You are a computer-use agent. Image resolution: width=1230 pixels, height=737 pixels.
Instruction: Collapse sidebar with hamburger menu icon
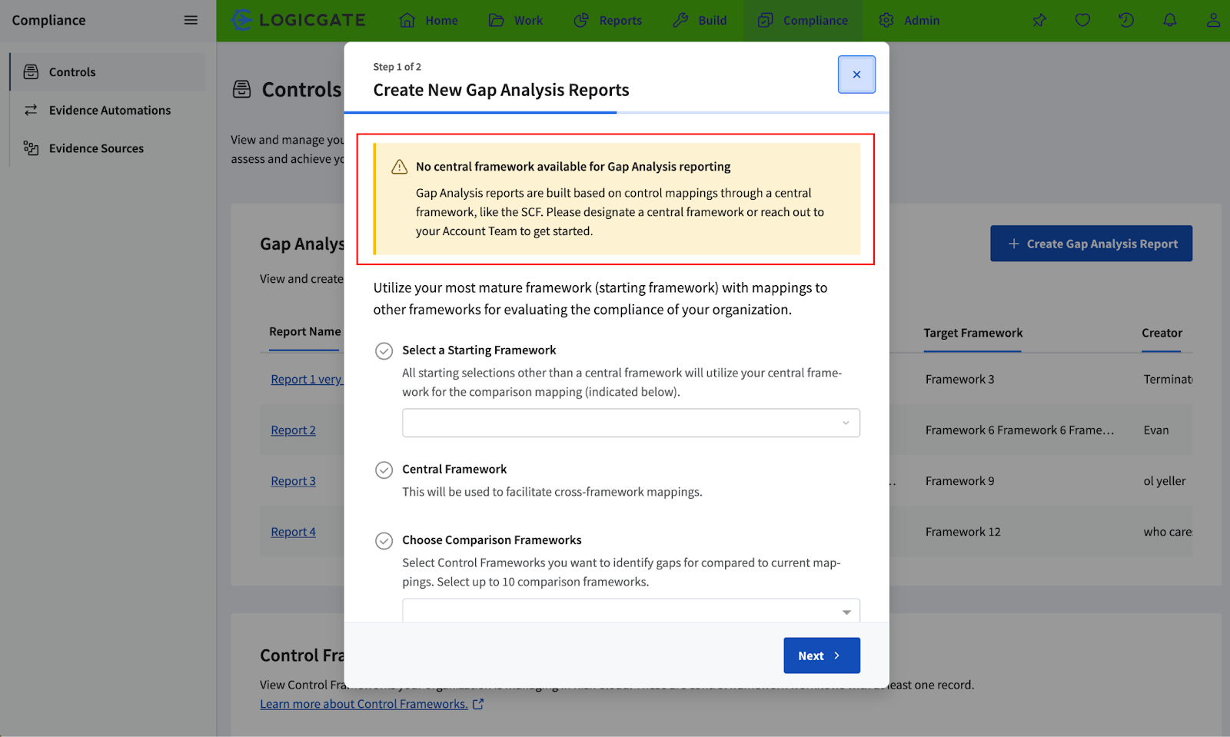click(x=191, y=21)
